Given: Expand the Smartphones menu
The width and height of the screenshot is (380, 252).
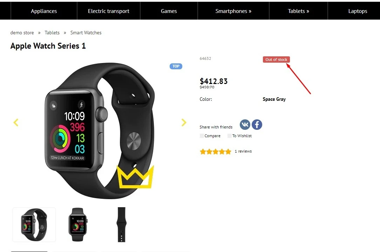Looking at the screenshot, I should 233,11.
